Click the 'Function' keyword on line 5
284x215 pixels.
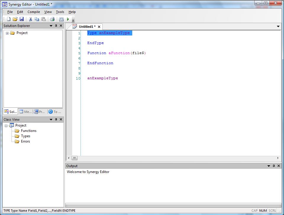click(x=97, y=53)
